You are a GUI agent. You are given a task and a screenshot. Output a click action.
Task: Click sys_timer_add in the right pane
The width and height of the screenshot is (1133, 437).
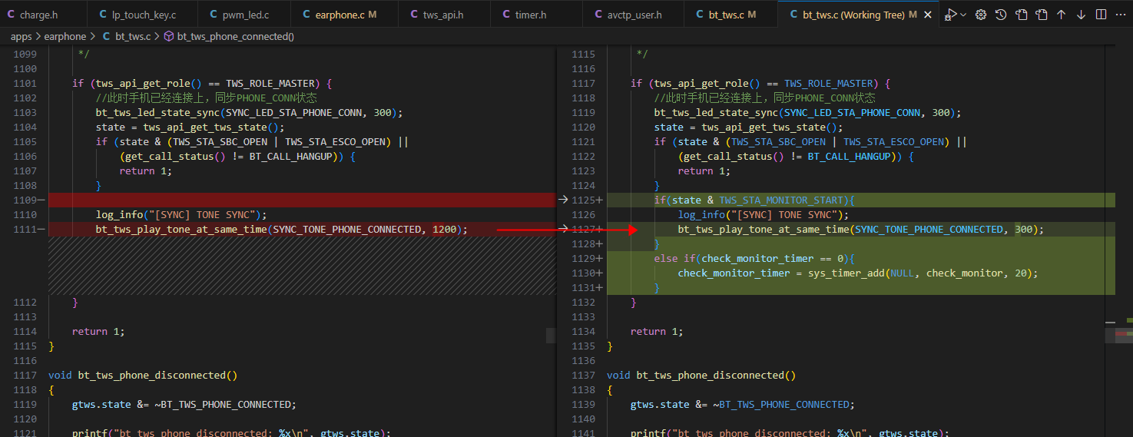click(x=846, y=273)
